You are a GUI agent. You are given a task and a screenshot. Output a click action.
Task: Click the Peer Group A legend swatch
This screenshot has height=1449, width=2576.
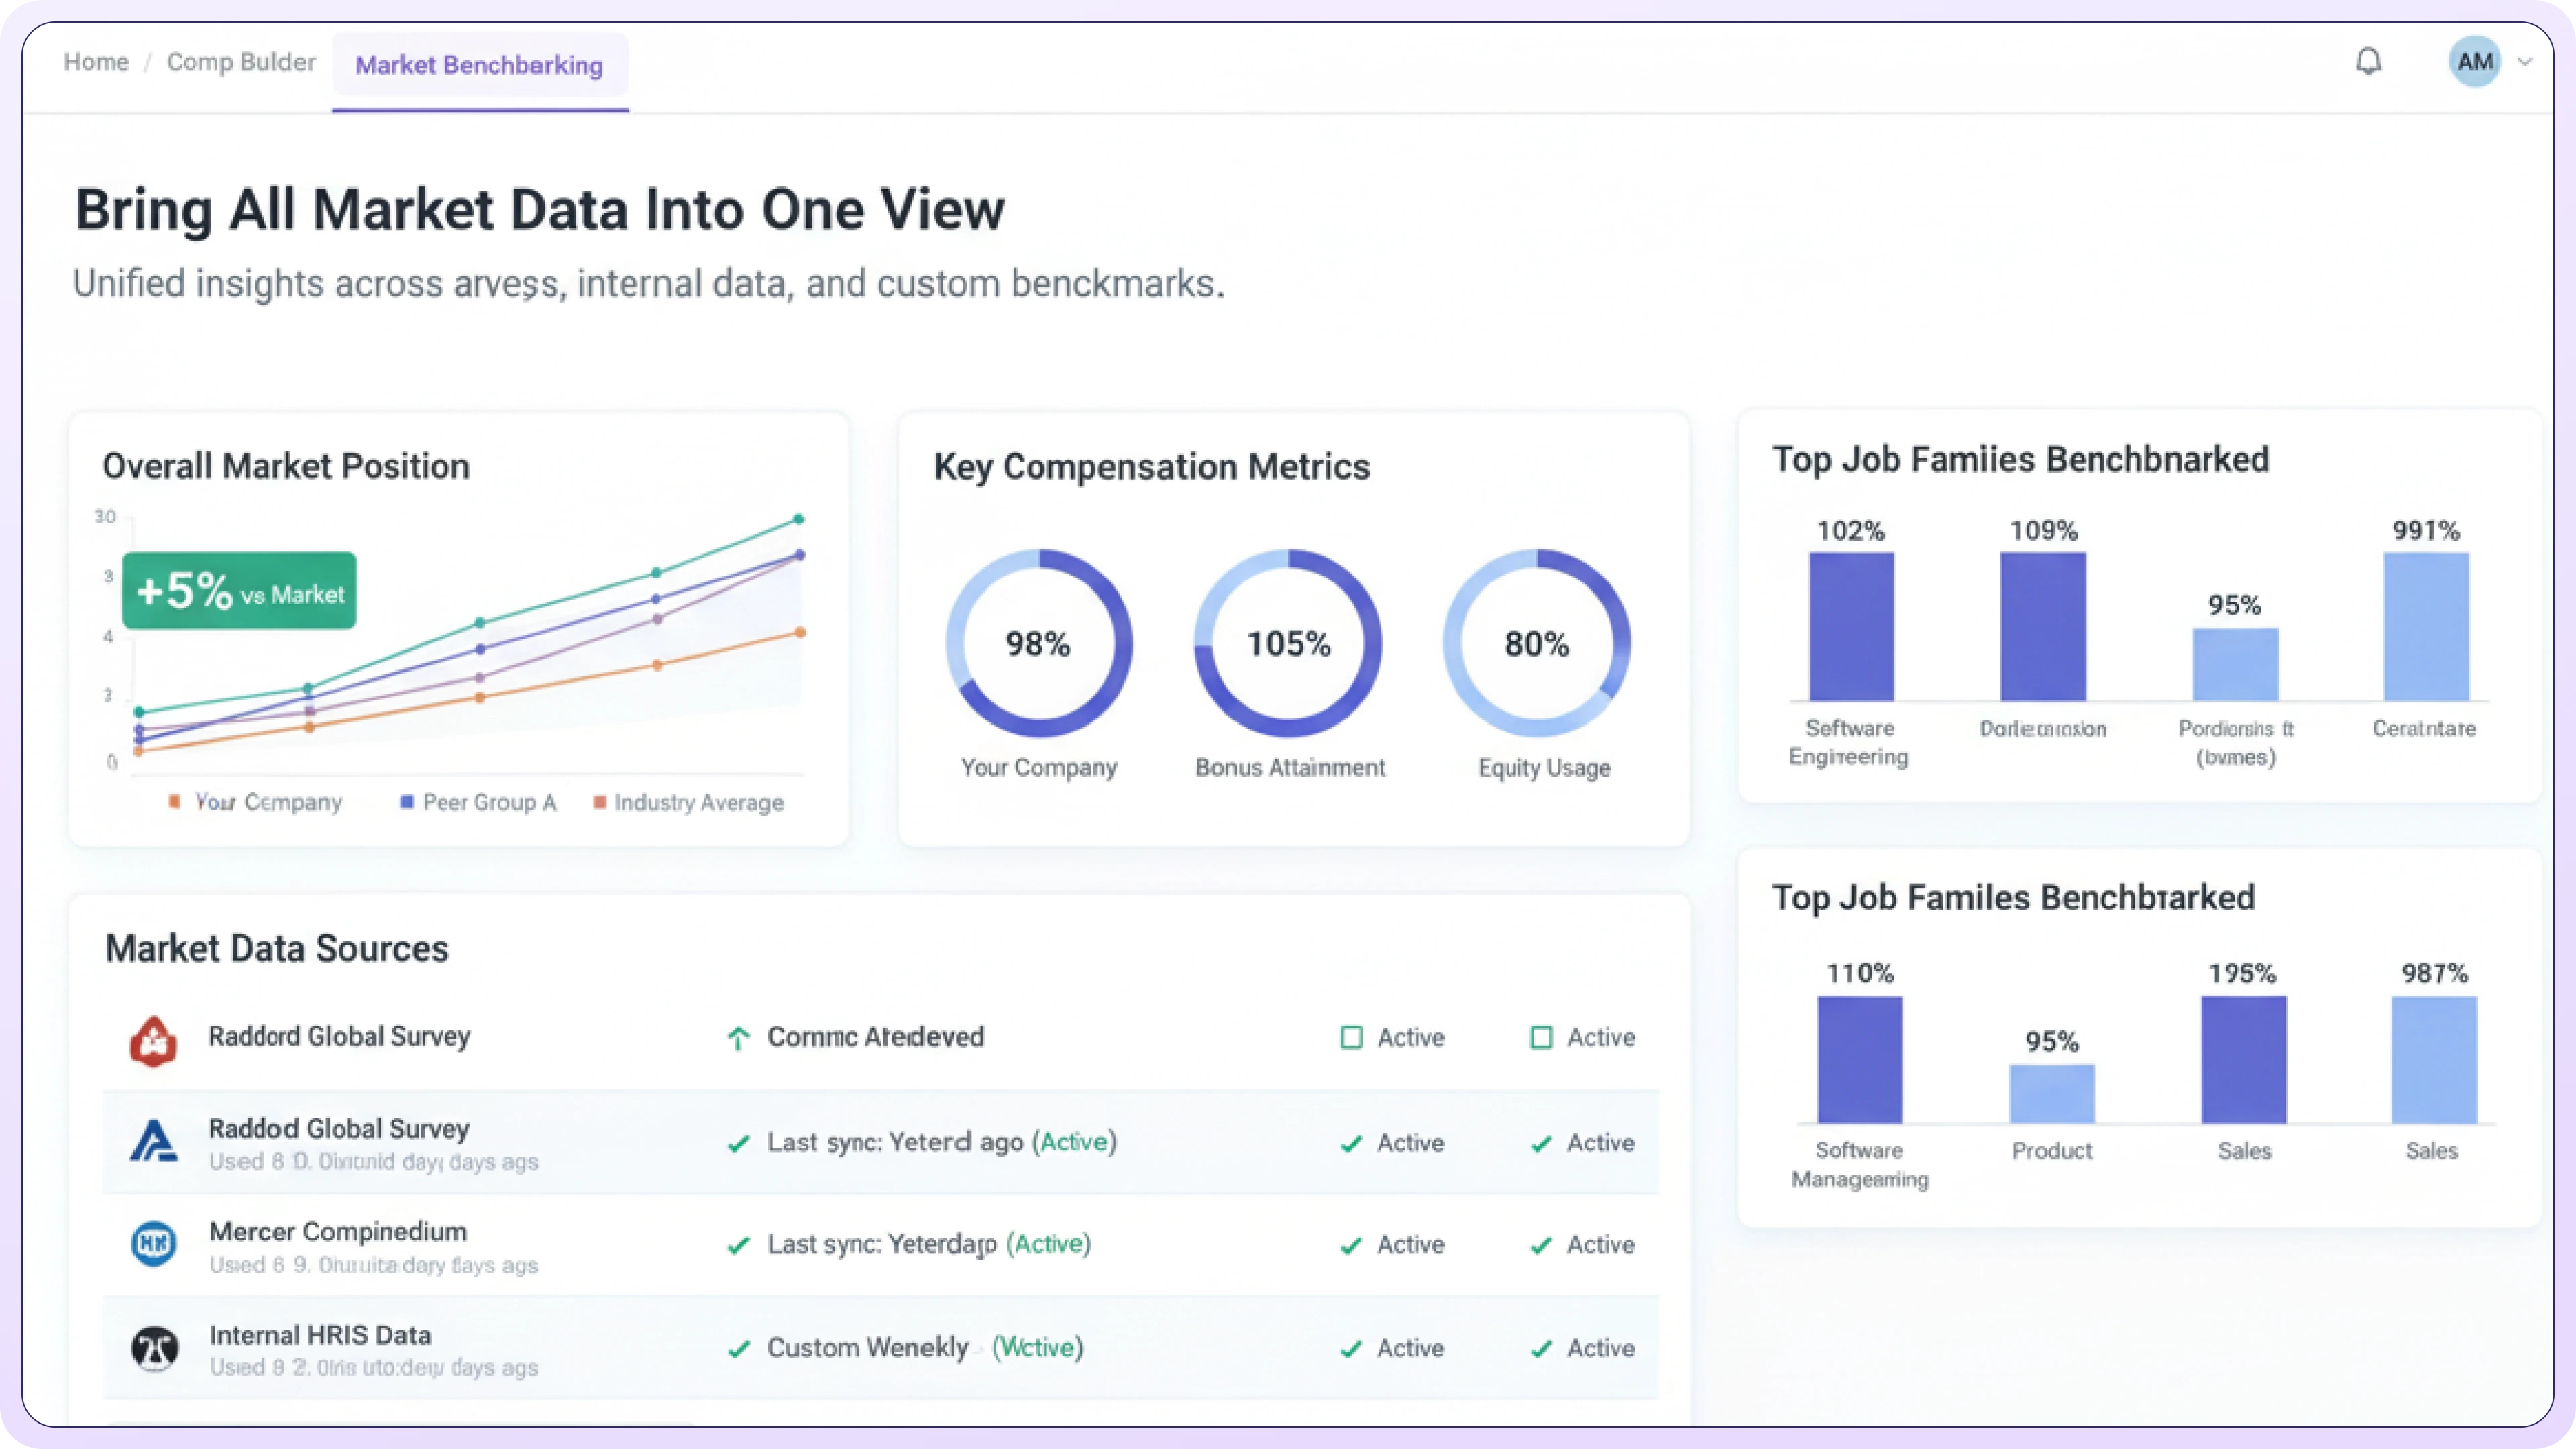click(x=407, y=802)
